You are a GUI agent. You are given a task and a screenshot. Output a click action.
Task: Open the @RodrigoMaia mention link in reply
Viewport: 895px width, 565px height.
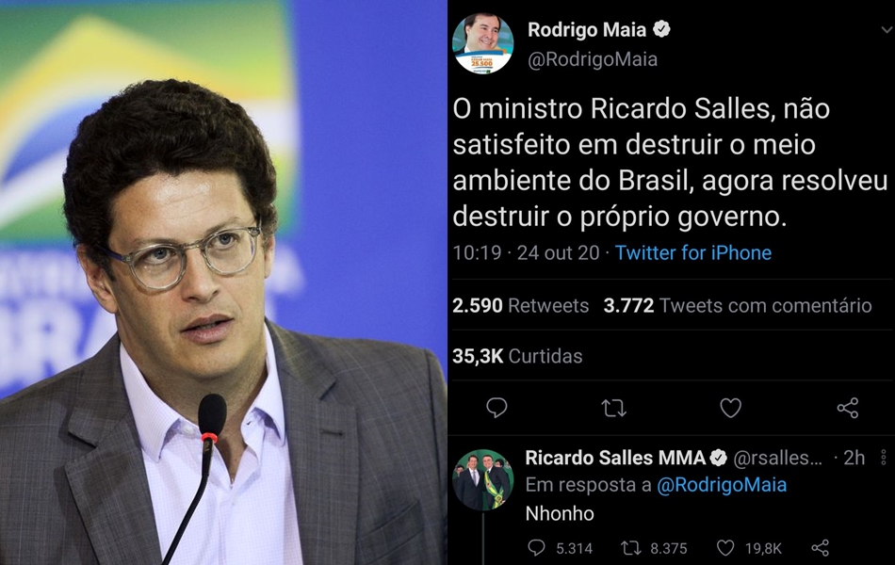coord(722,485)
